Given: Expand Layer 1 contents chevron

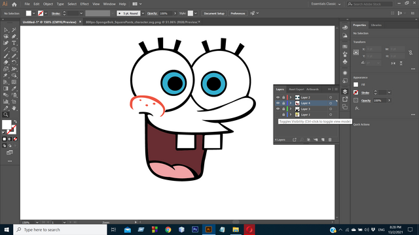Looking at the screenshot, I should tap(291, 115).
